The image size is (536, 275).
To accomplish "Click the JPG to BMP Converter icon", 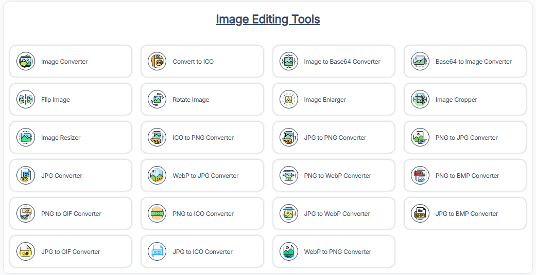I will pos(420,214).
